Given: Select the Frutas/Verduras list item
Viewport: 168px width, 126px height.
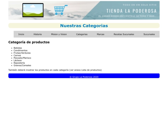Looking at the screenshot, I should (x=22, y=53).
